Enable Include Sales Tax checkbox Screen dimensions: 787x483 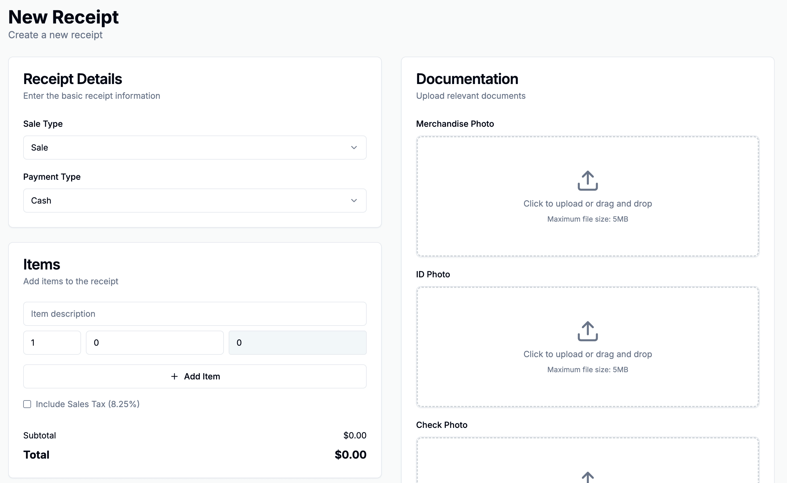point(27,404)
